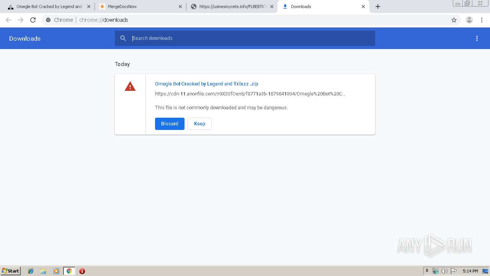490x276 pixels.
Task: Go back with the back arrow
Action: [x=8, y=20]
